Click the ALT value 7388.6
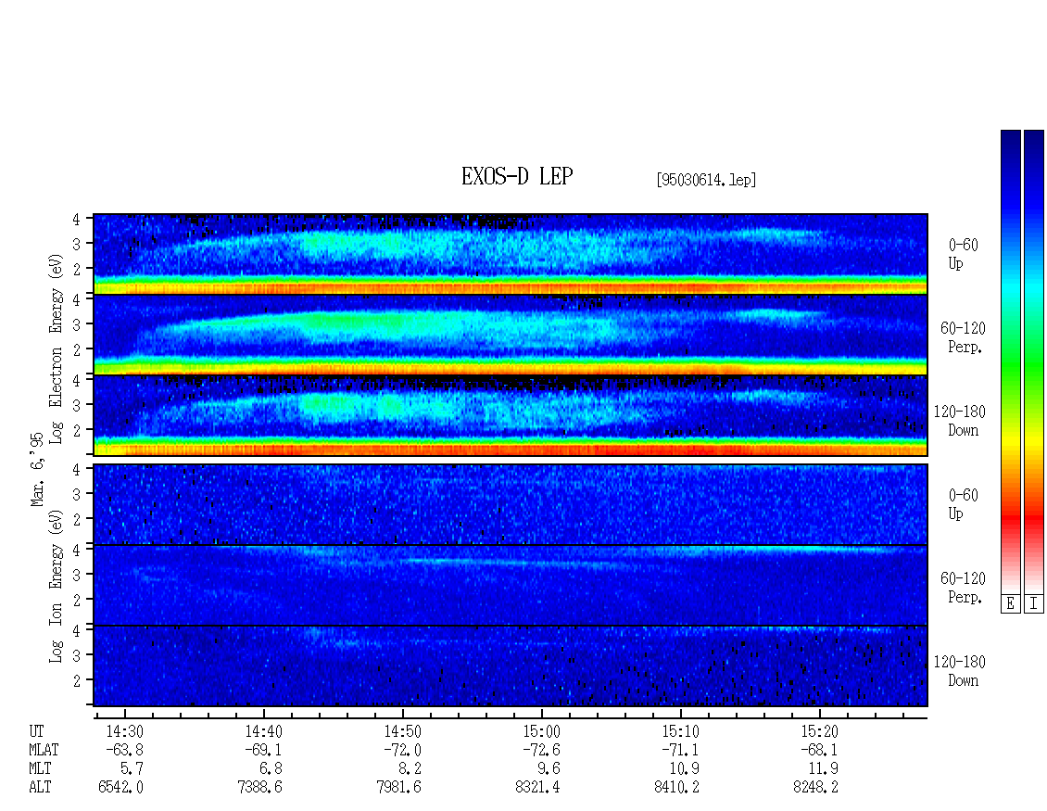1047x811 pixels. tap(259, 788)
